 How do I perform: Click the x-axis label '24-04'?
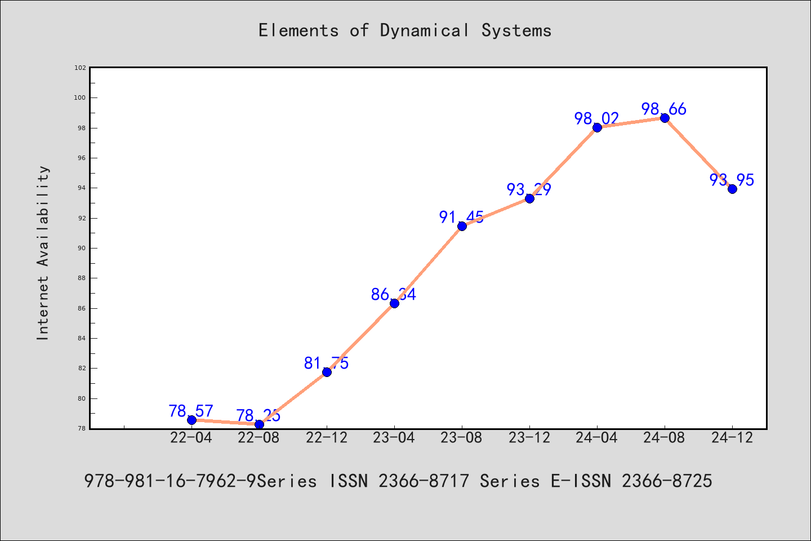(x=597, y=438)
